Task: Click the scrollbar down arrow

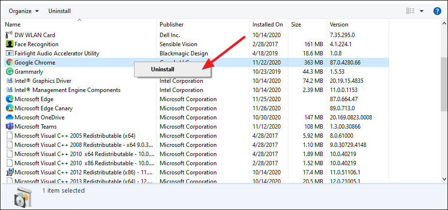Action: coord(444,179)
